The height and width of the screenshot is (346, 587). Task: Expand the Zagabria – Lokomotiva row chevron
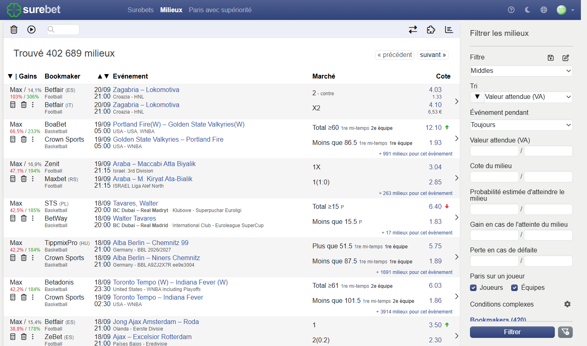[x=457, y=101]
